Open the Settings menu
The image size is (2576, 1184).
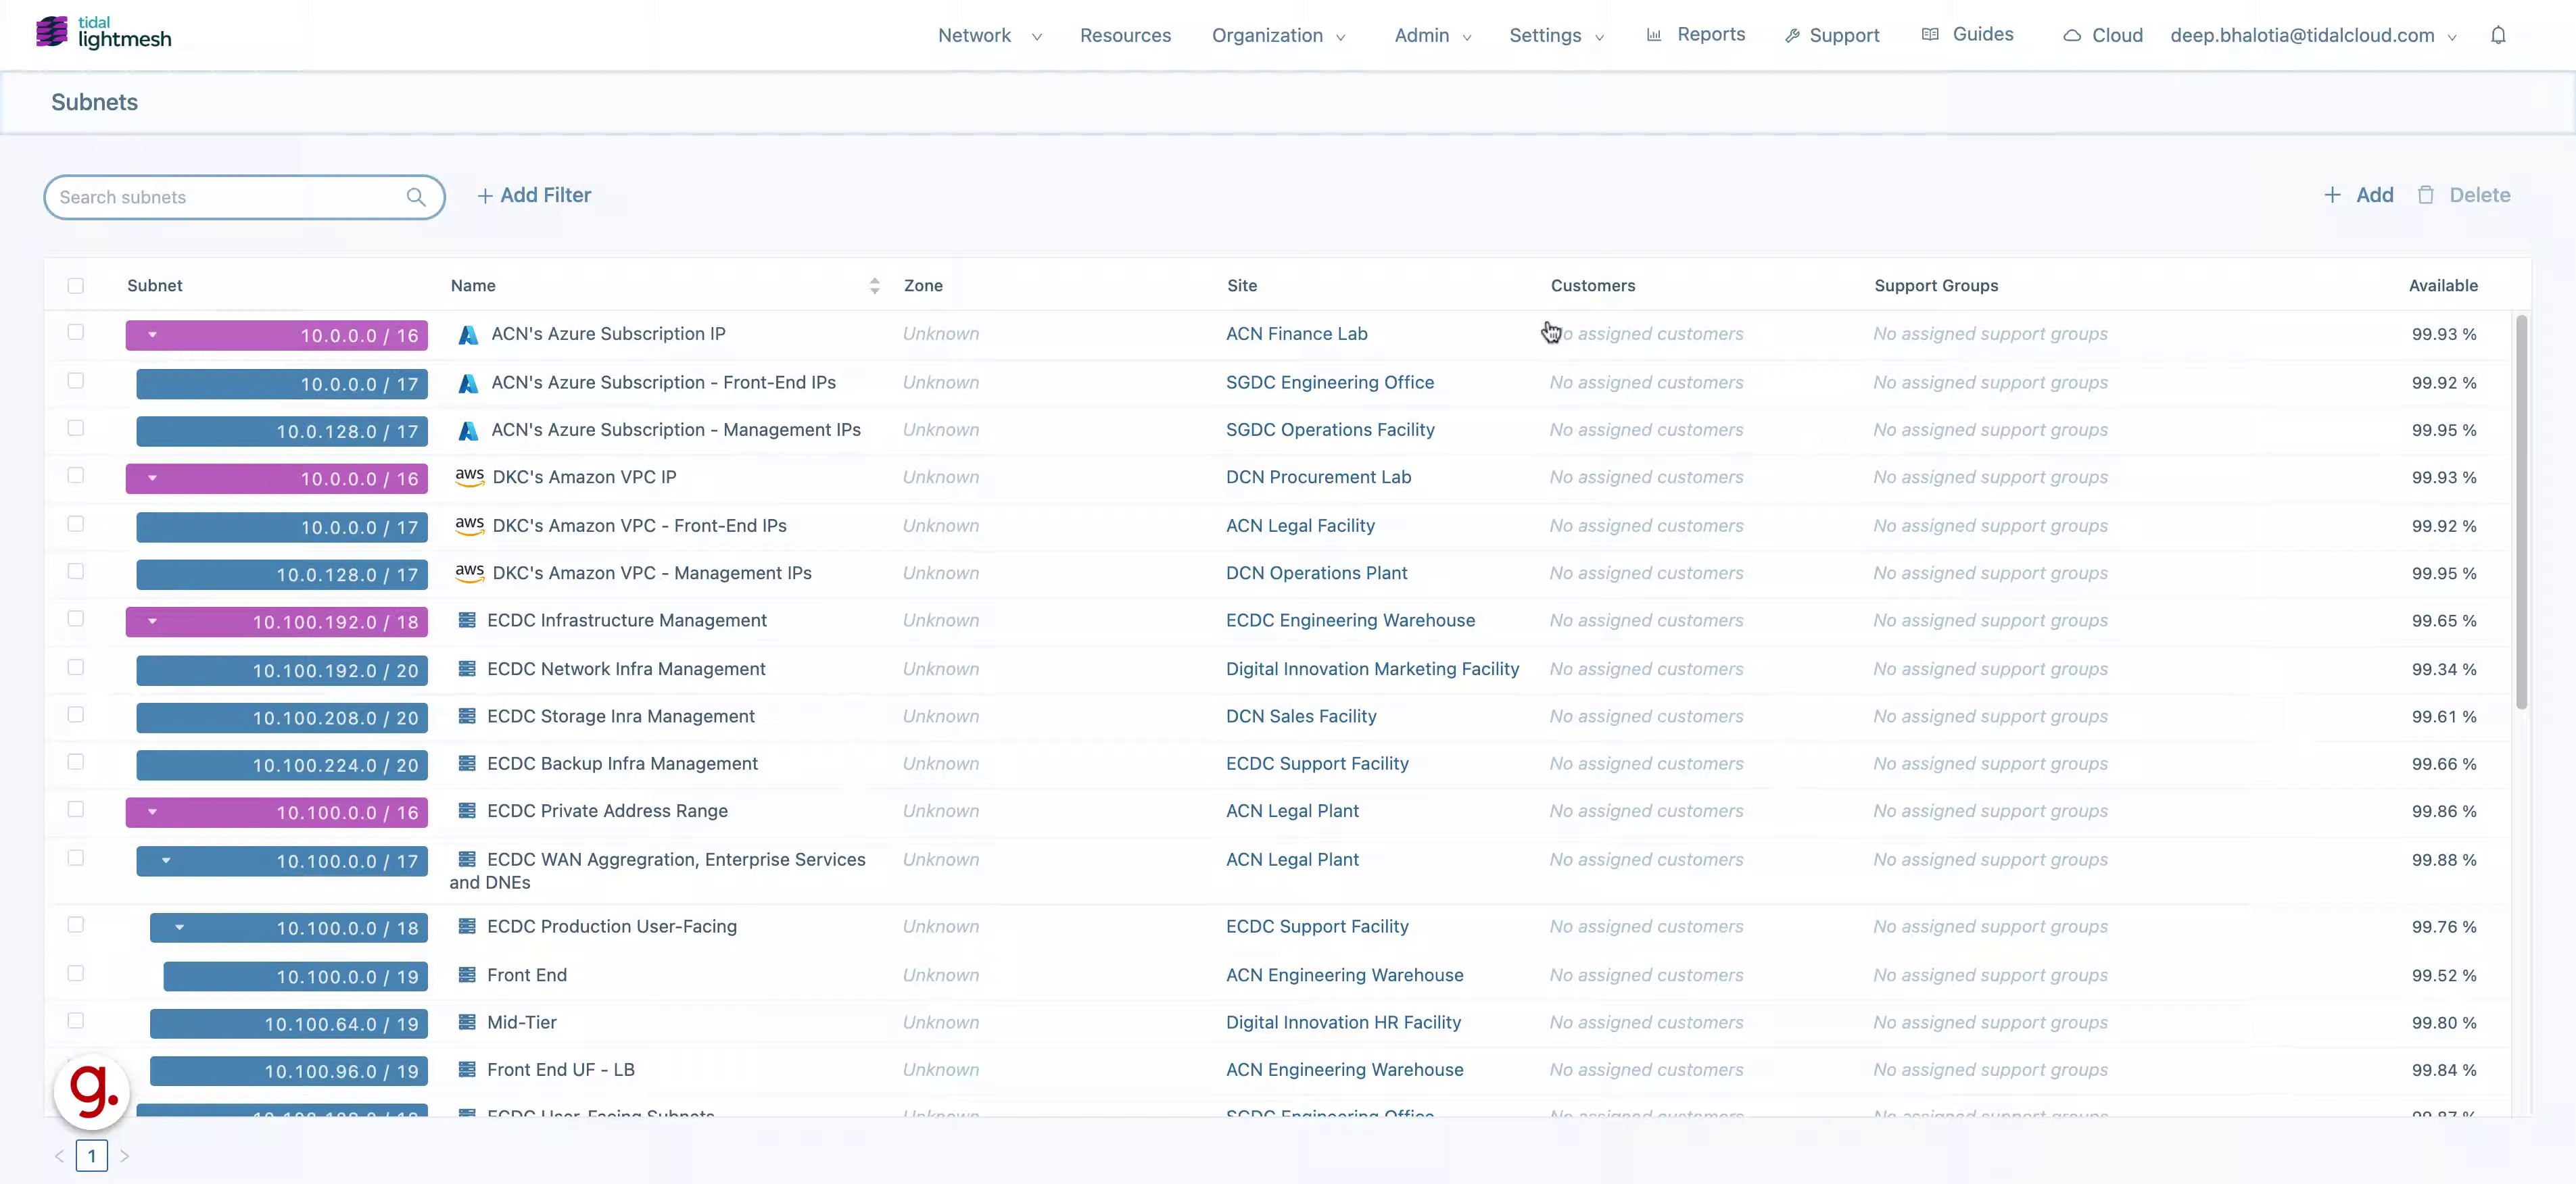click(1556, 36)
